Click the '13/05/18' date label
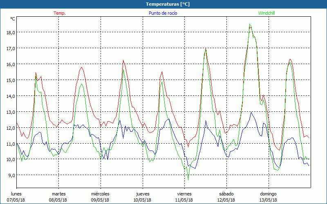 tap(268, 200)
